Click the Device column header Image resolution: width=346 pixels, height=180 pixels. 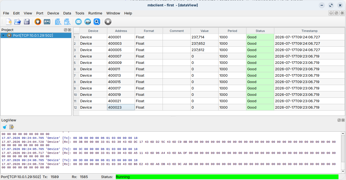[93, 31]
